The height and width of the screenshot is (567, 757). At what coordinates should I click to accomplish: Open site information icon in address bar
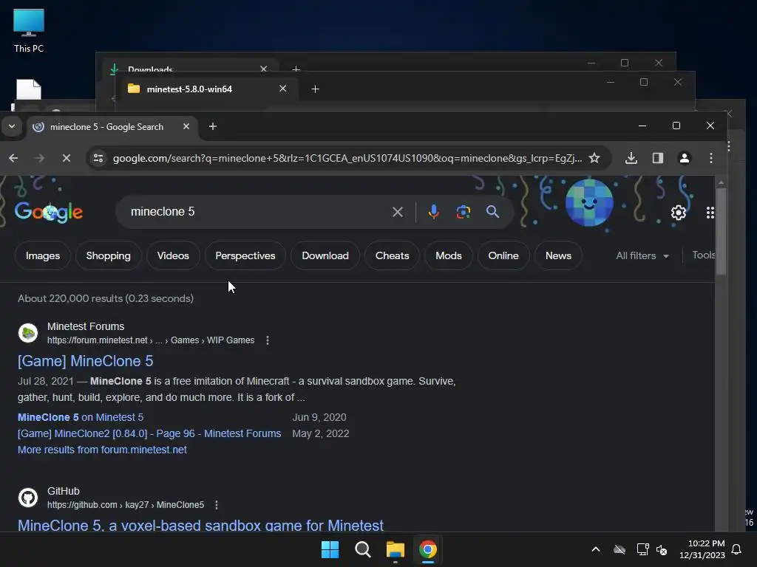point(98,158)
